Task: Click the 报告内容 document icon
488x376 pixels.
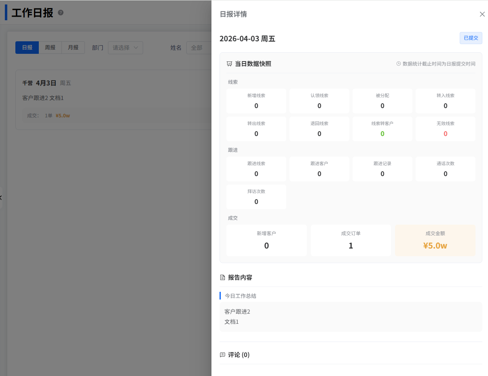Action: (222, 278)
